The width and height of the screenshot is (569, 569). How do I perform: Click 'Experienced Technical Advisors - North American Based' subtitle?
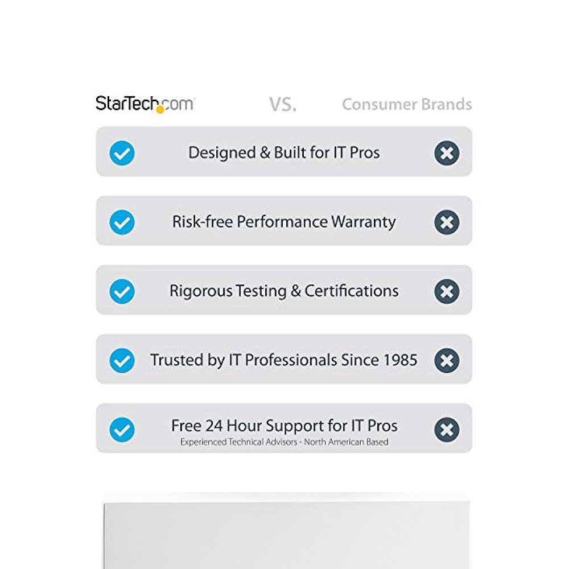(284, 442)
